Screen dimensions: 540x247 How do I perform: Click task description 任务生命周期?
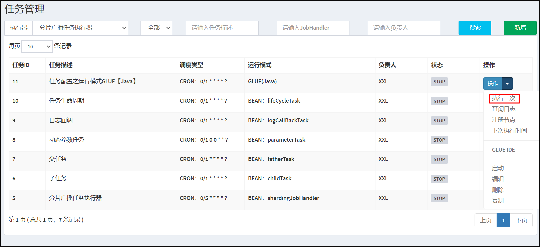[x=67, y=101]
